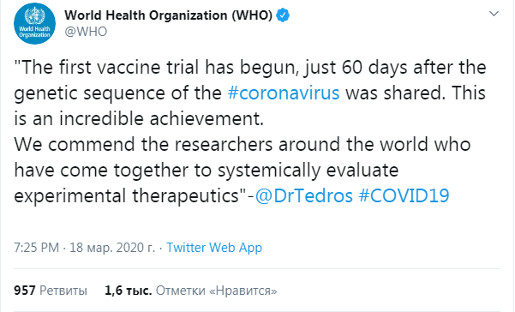Click the 957 retweet count number
Screen dimensions: 515x312
tap(25, 291)
